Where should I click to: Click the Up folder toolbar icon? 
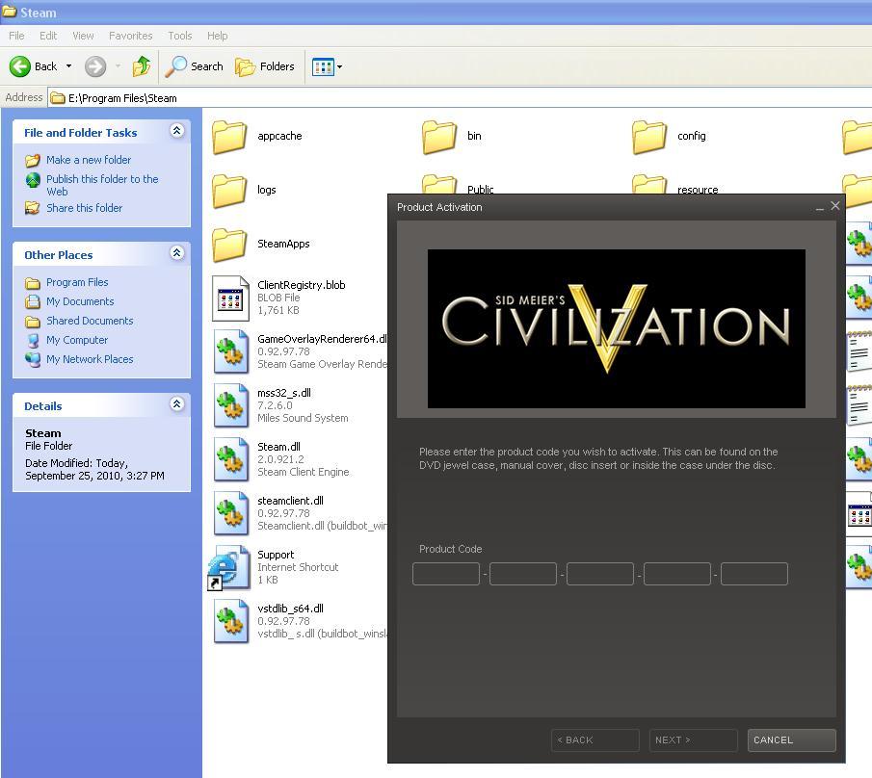142,66
